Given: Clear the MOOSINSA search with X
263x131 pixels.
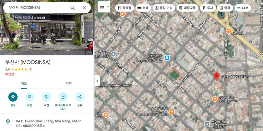Looking at the screenshot, I should coord(84,8).
